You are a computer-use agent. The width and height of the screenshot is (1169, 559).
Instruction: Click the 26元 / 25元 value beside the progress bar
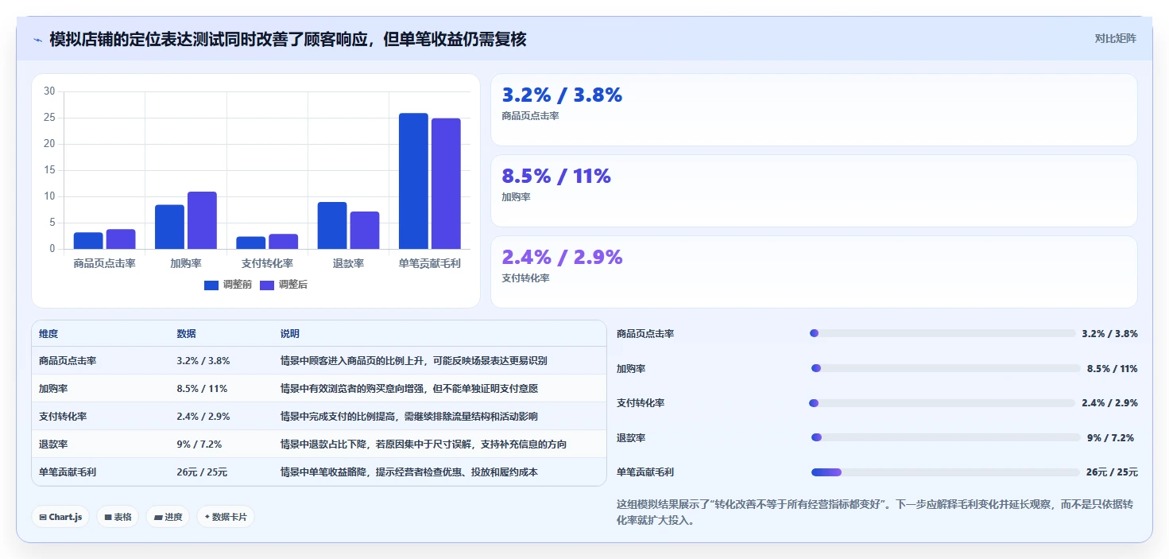tap(1112, 472)
